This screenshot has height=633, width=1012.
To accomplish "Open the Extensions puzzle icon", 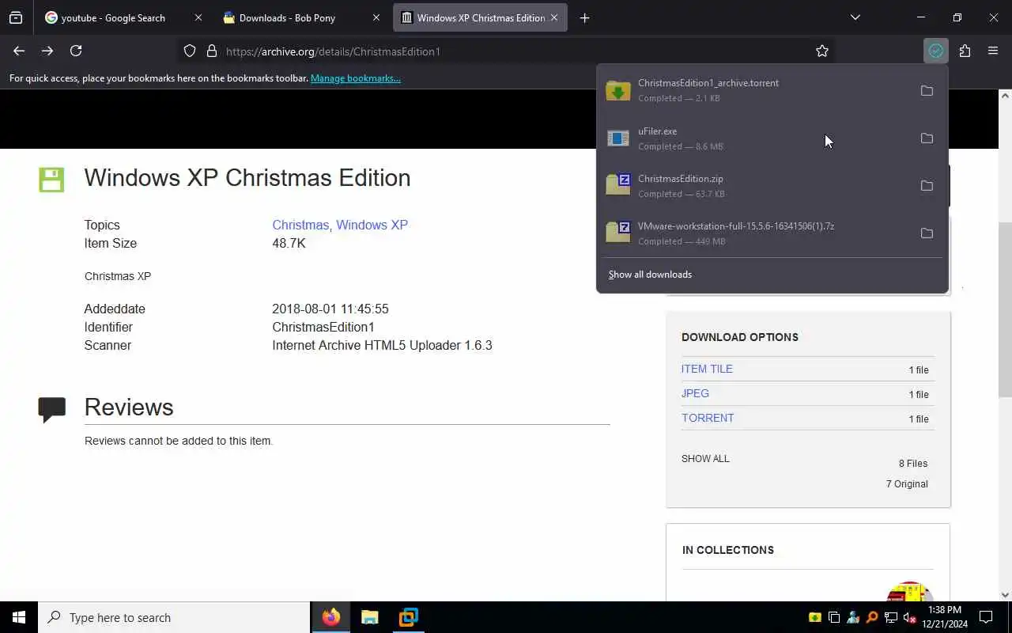I will click(965, 51).
